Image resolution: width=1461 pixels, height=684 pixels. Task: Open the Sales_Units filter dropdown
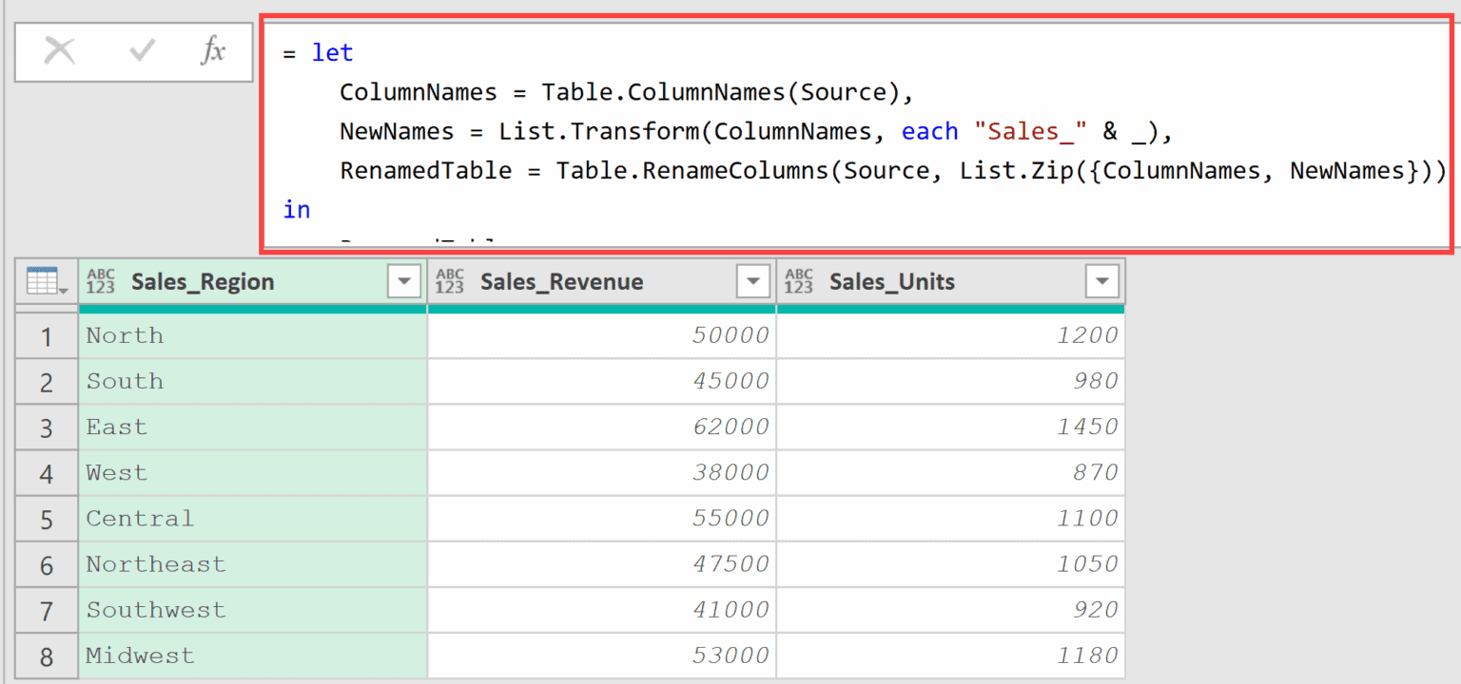[x=1102, y=281]
